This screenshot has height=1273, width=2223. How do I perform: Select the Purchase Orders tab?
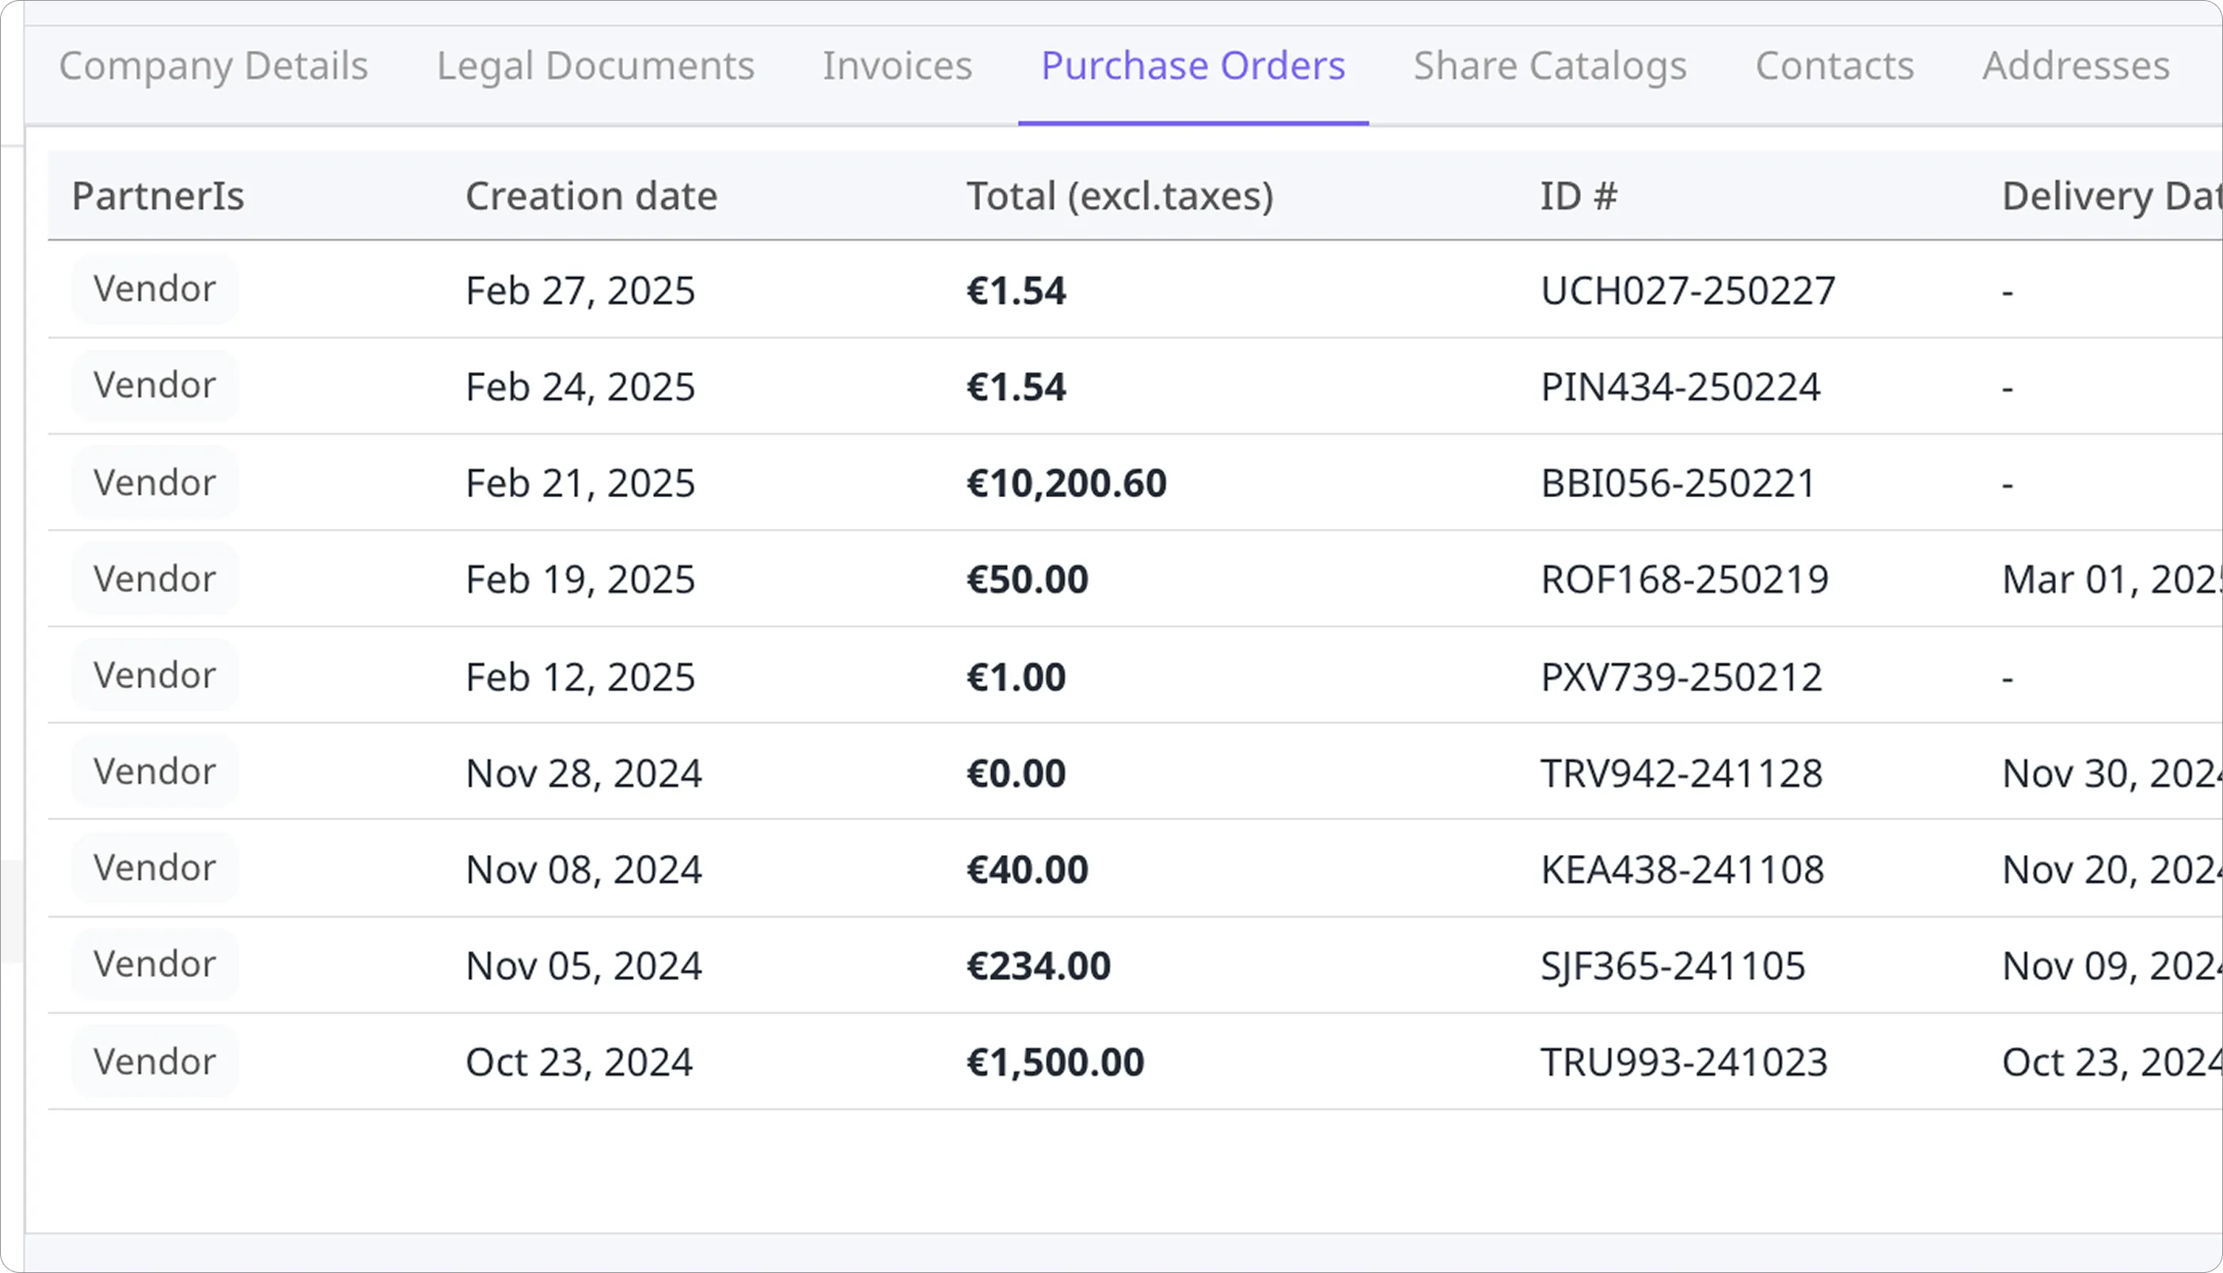point(1193,66)
